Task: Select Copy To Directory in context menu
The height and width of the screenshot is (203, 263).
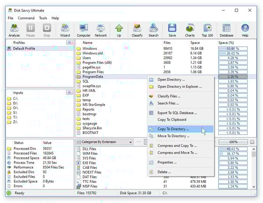Action: (x=173, y=129)
